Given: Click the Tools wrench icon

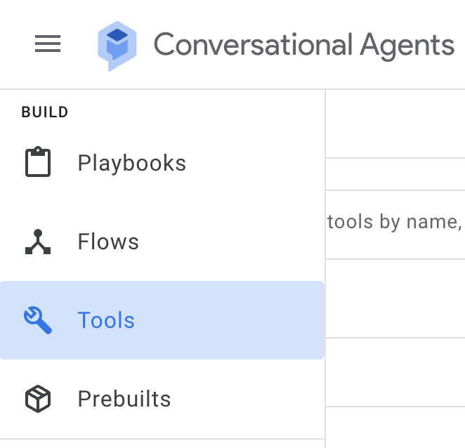Looking at the screenshot, I should (x=38, y=320).
